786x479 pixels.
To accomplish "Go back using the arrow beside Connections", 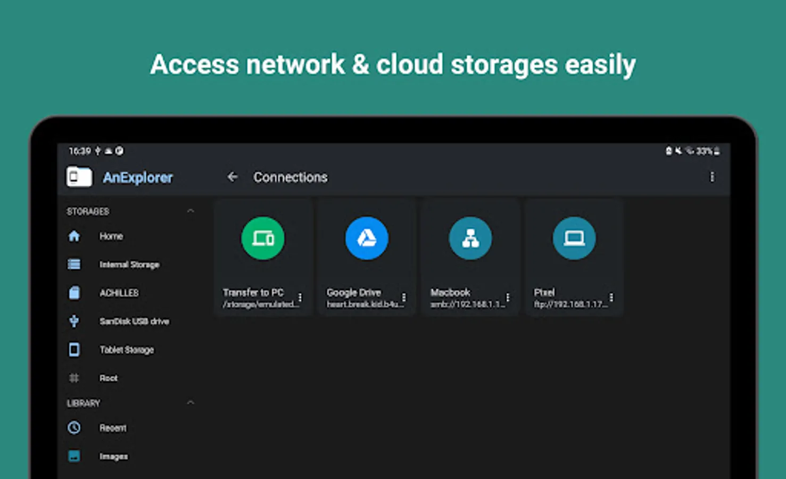I will tap(233, 177).
